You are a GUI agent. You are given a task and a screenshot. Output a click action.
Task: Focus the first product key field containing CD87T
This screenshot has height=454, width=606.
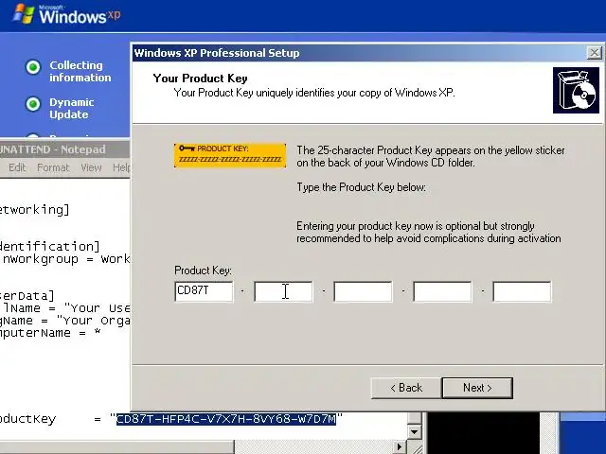click(x=204, y=291)
